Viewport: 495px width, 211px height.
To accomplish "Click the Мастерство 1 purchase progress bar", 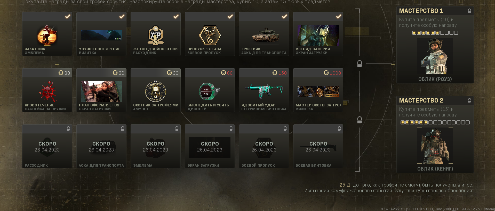I will (435, 33).
